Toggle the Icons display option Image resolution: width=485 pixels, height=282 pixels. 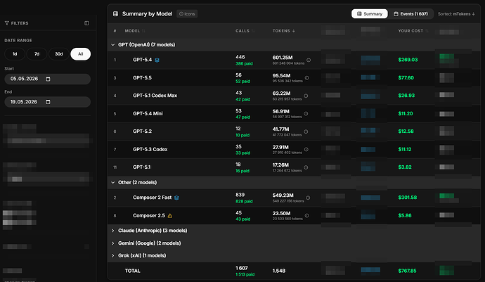(187, 14)
